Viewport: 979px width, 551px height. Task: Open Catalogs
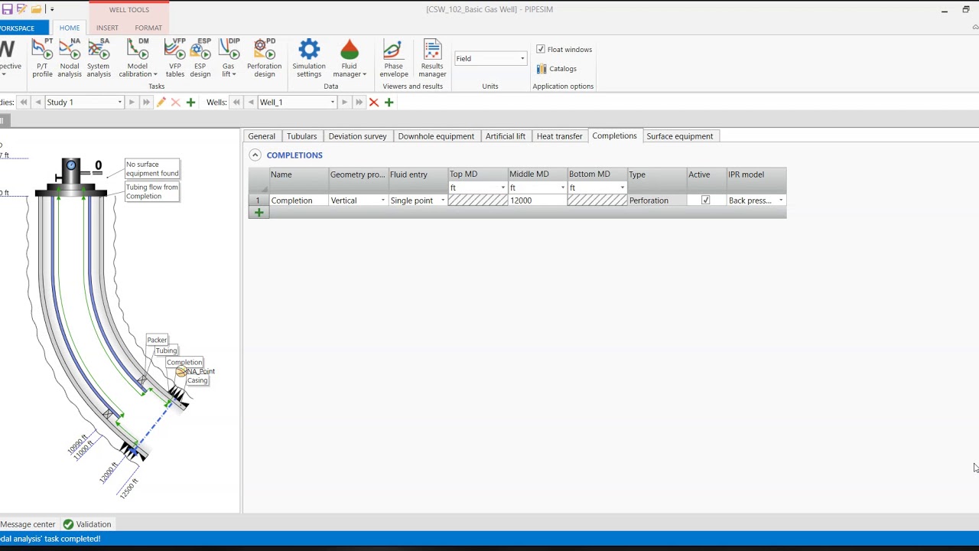pyautogui.click(x=556, y=69)
